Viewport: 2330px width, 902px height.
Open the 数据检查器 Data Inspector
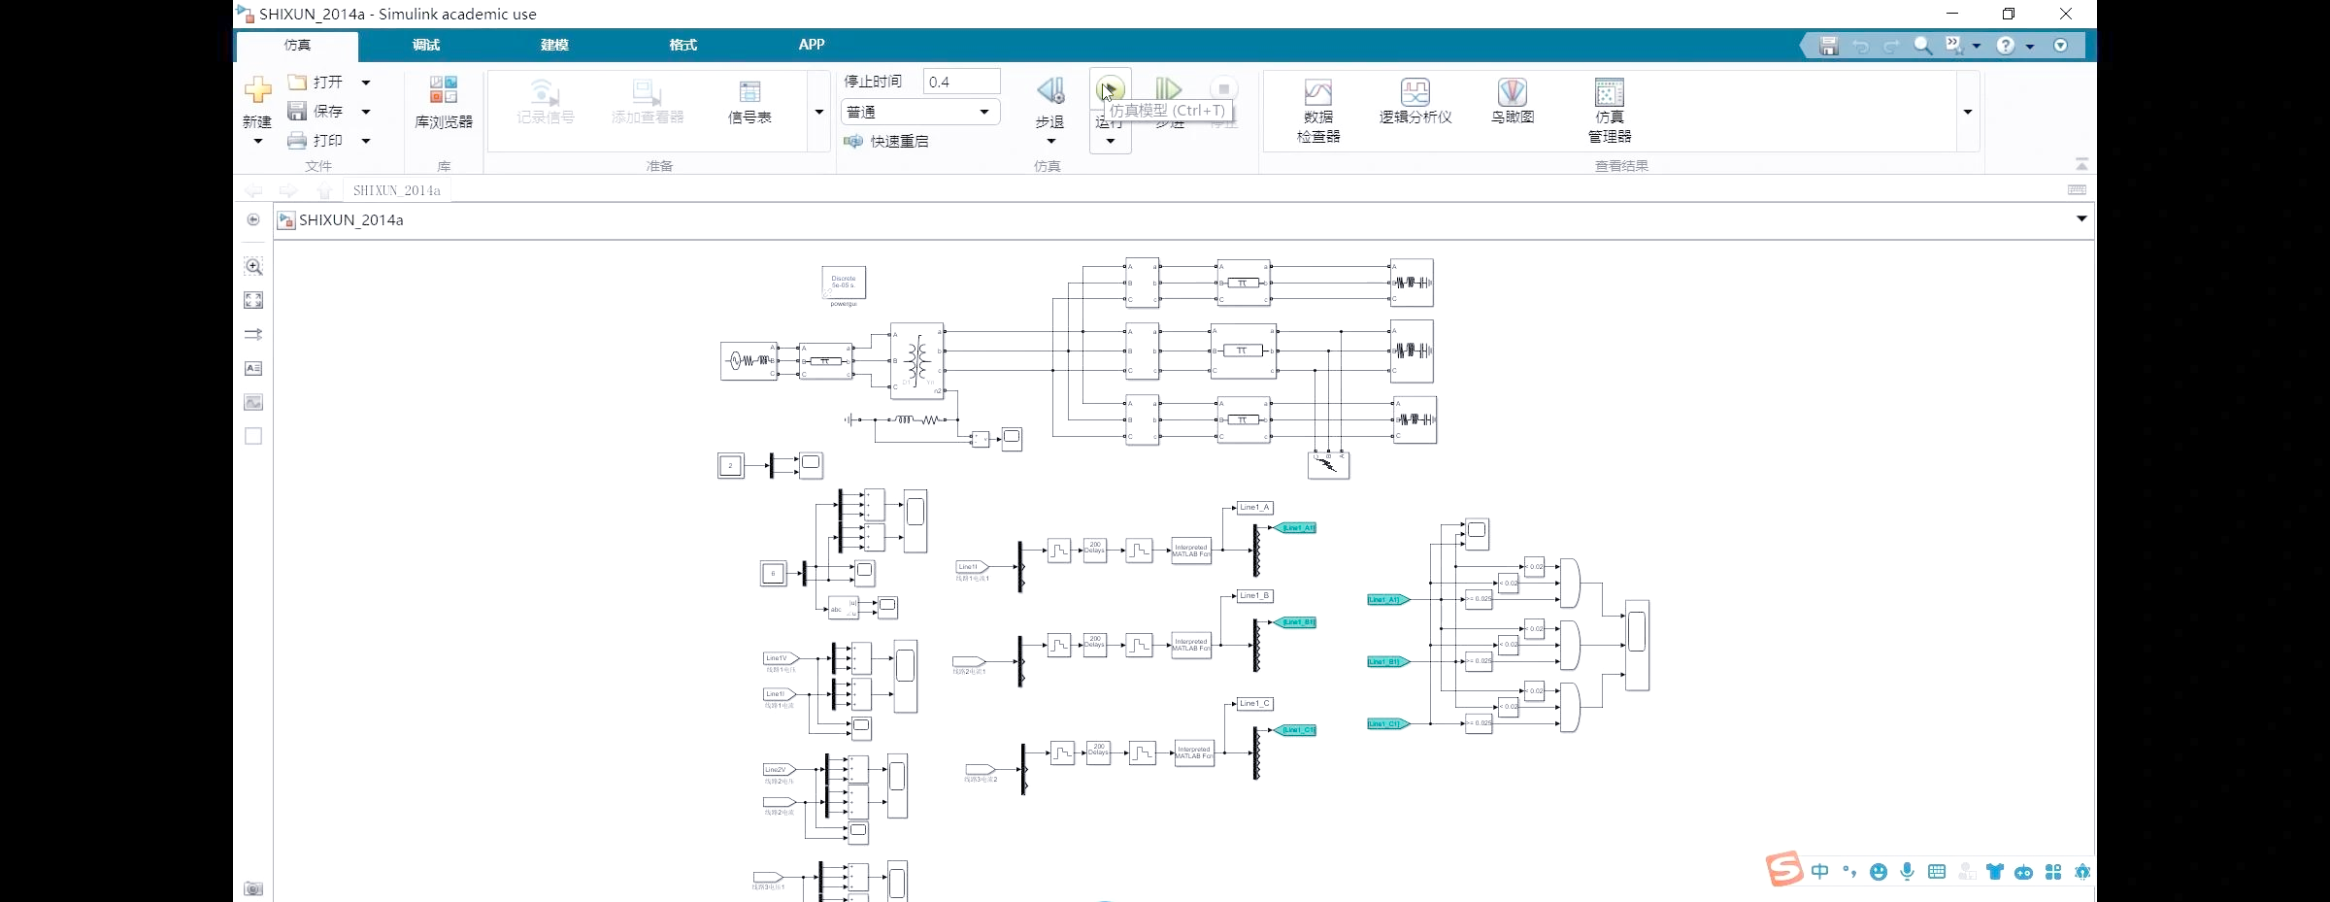coord(1318,111)
